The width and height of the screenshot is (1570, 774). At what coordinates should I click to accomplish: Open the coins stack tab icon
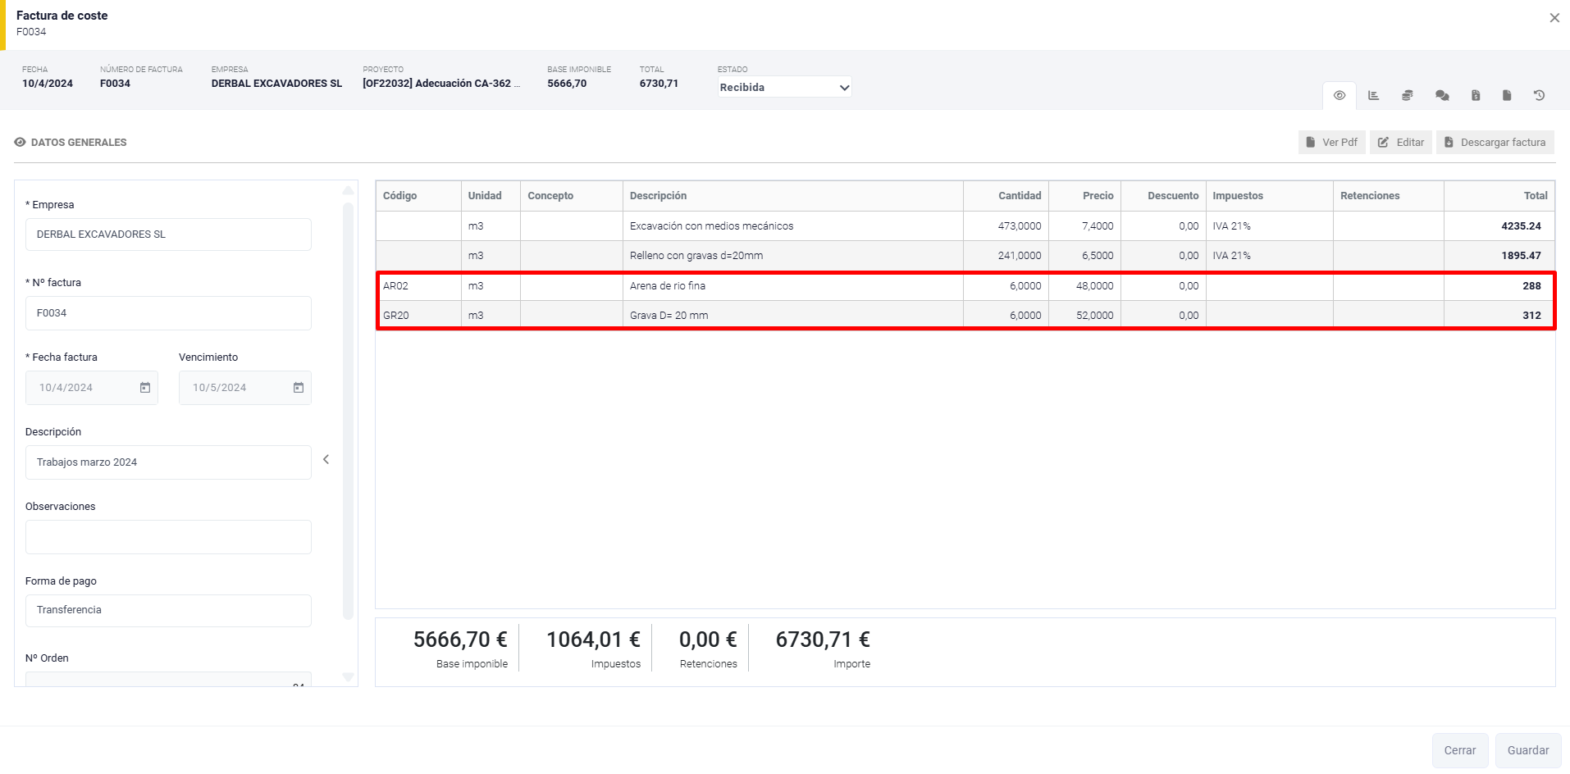coord(1407,96)
